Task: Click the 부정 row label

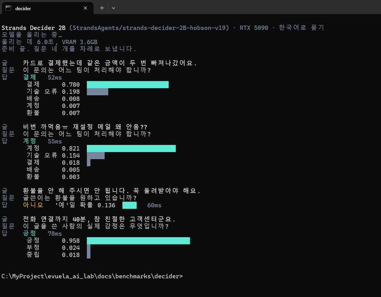Action: coord(33,248)
